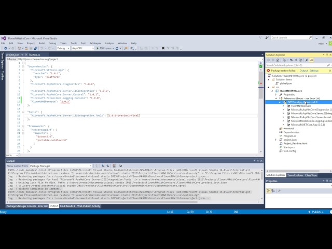Image resolution: width=332 pixels, height=249 pixels.
Task: Click the Preview Selected Items icon
Action: pos(312,60)
